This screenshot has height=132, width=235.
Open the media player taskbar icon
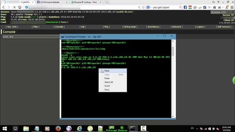47,129
